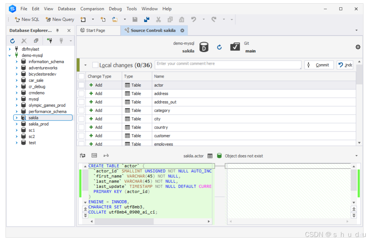369x241 pixels.
Task: Jump to next difference arrow in left diff pane
Action: click(85, 215)
